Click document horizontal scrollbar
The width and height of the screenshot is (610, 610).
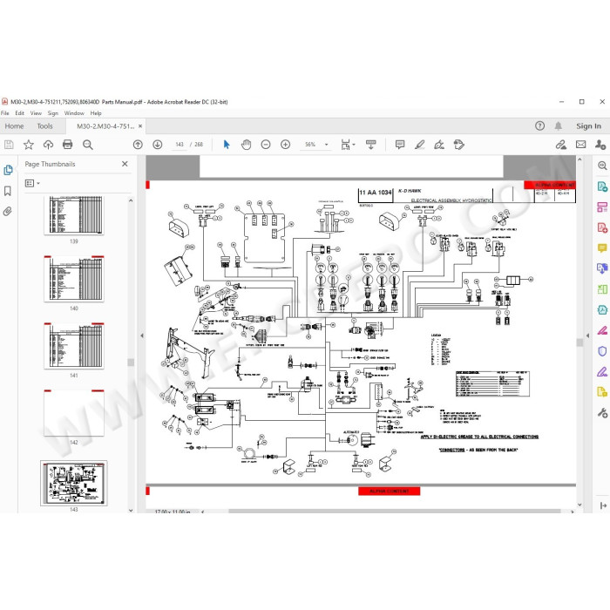(395, 512)
